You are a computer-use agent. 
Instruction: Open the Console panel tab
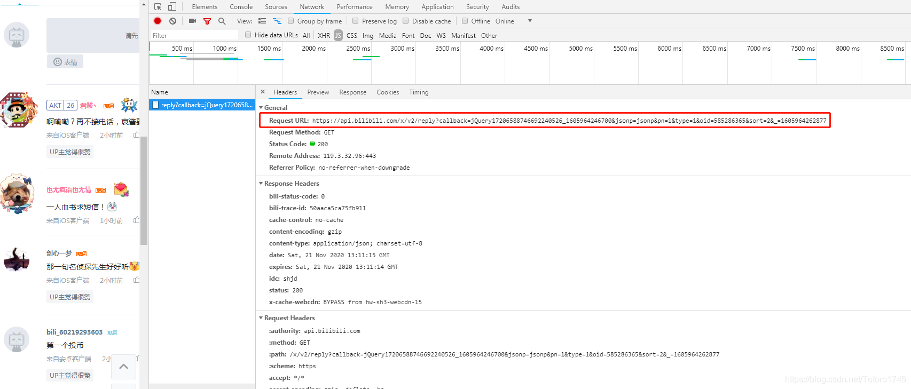(241, 7)
